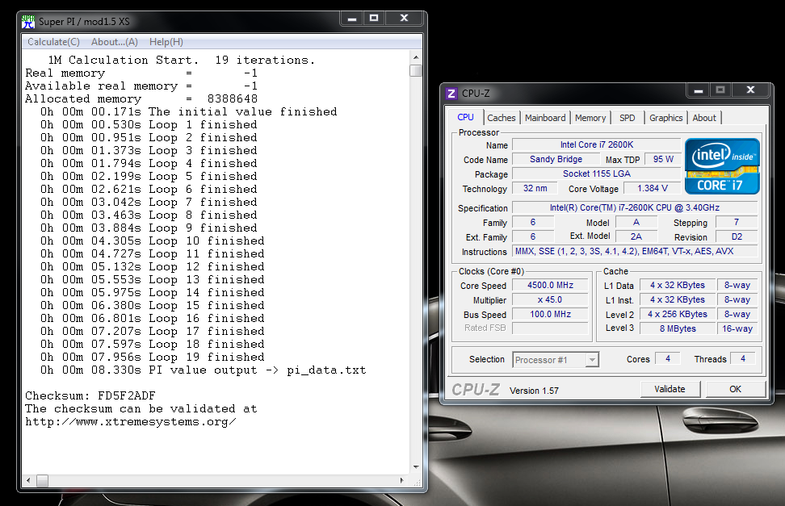Maximize the Super PI window

pos(373,19)
